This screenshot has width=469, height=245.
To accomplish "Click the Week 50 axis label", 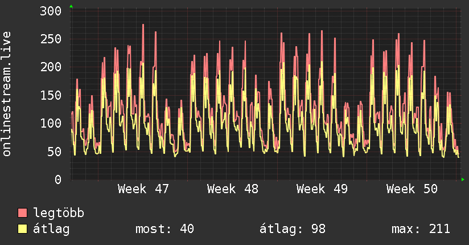I will click(x=412, y=189).
